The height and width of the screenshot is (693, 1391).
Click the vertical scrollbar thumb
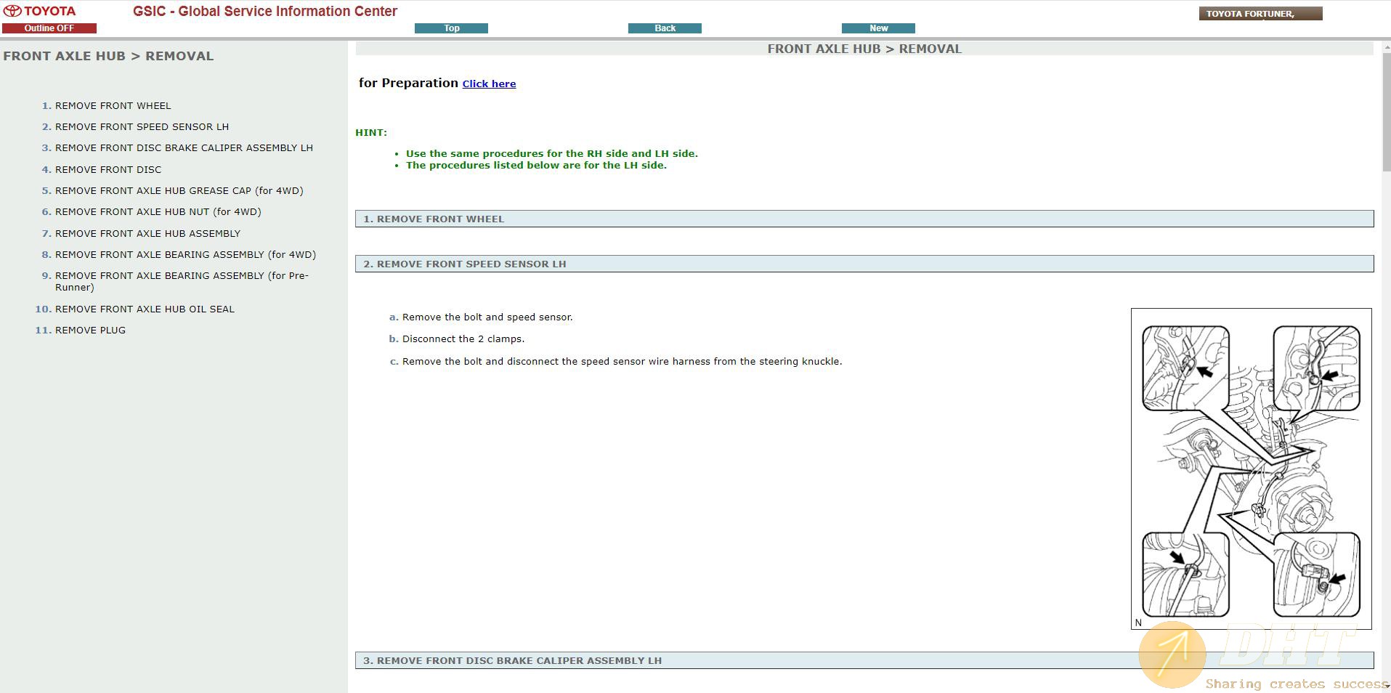click(x=1386, y=113)
